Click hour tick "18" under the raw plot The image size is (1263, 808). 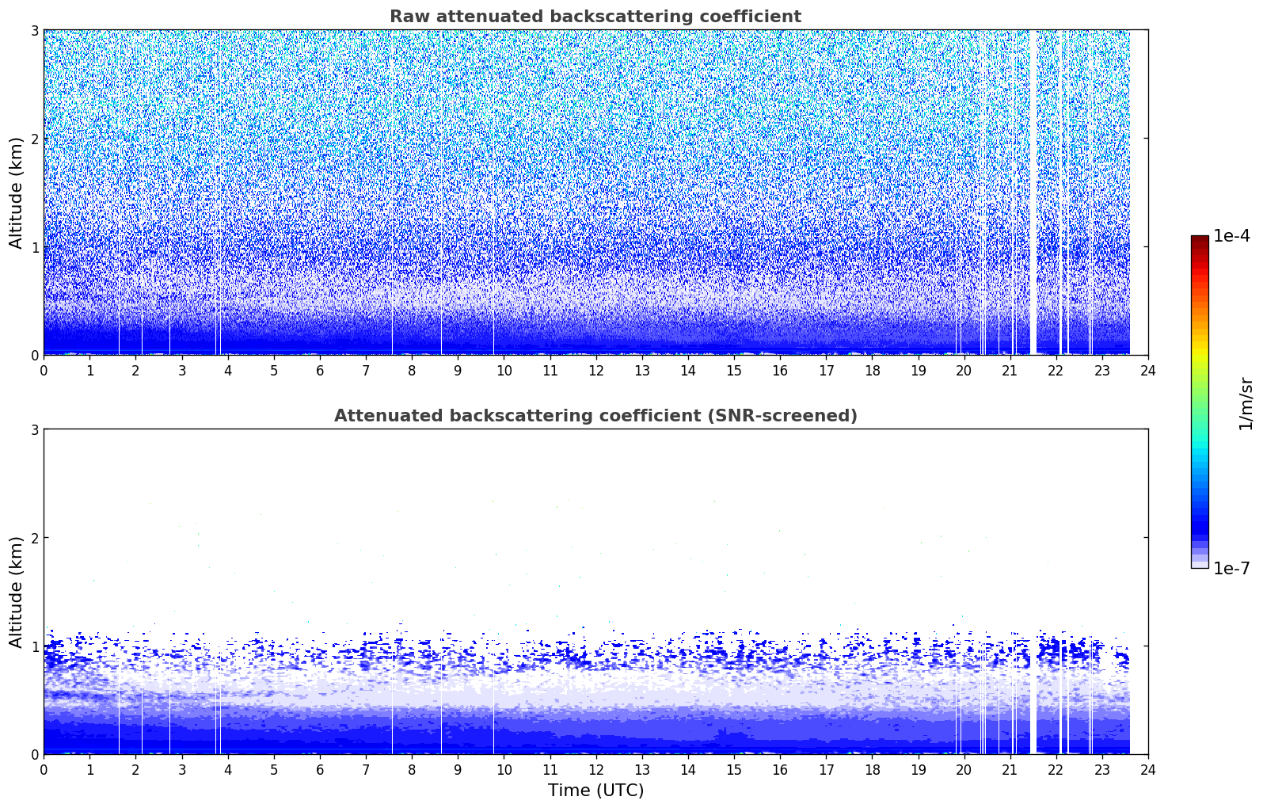(x=872, y=370)
